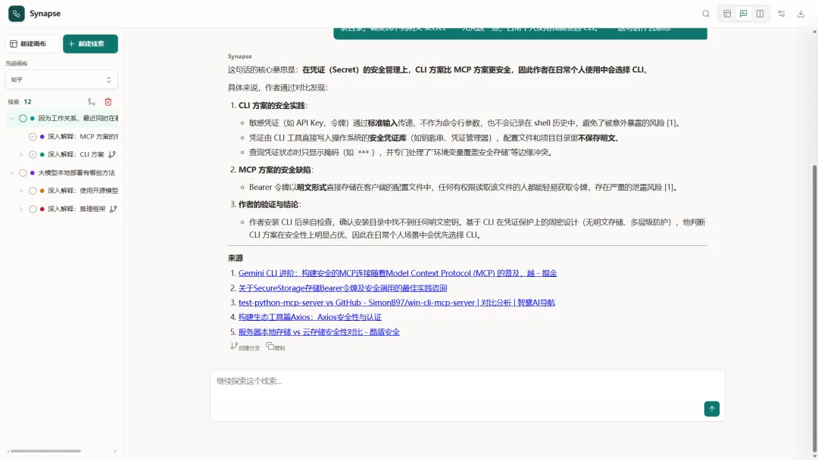
Task: Click the 线索 12 count label
Action: tap(20, 102)
